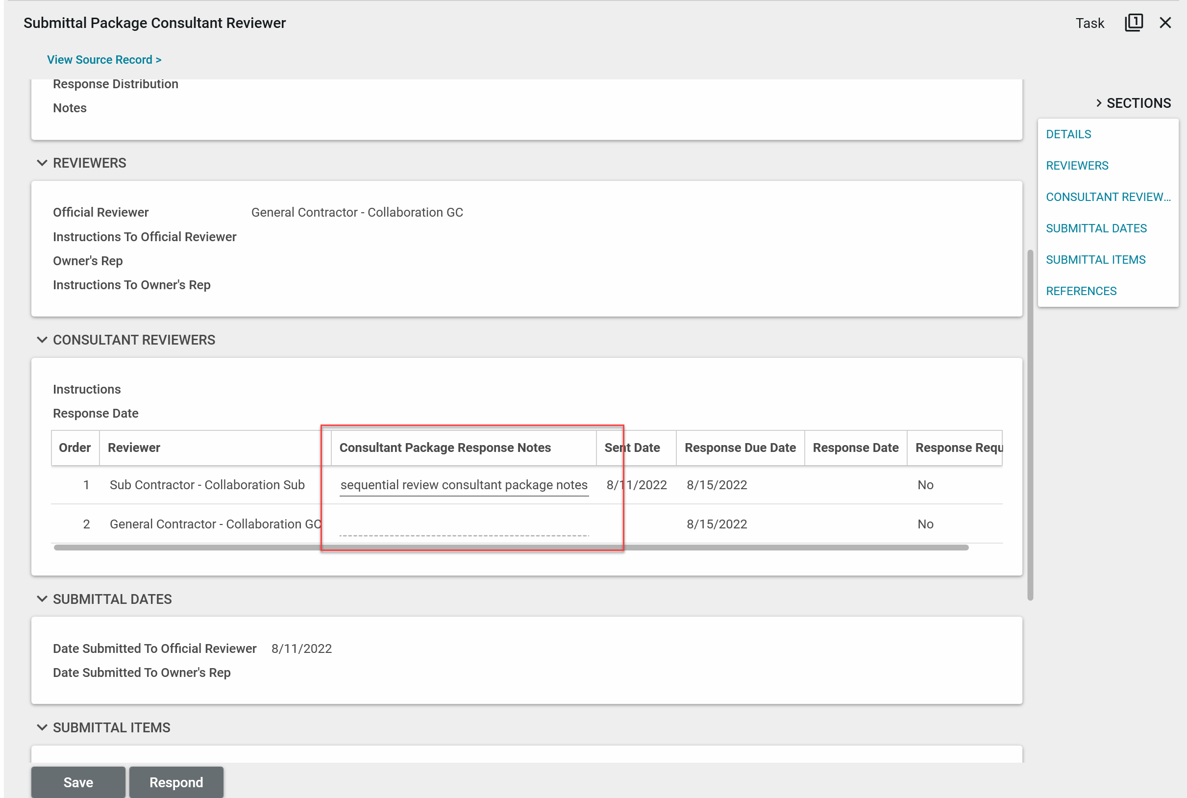Edit the sequential review consultant package notes field
The height and width of the screenshot is (798, 1187).
[x=464, y=485]
